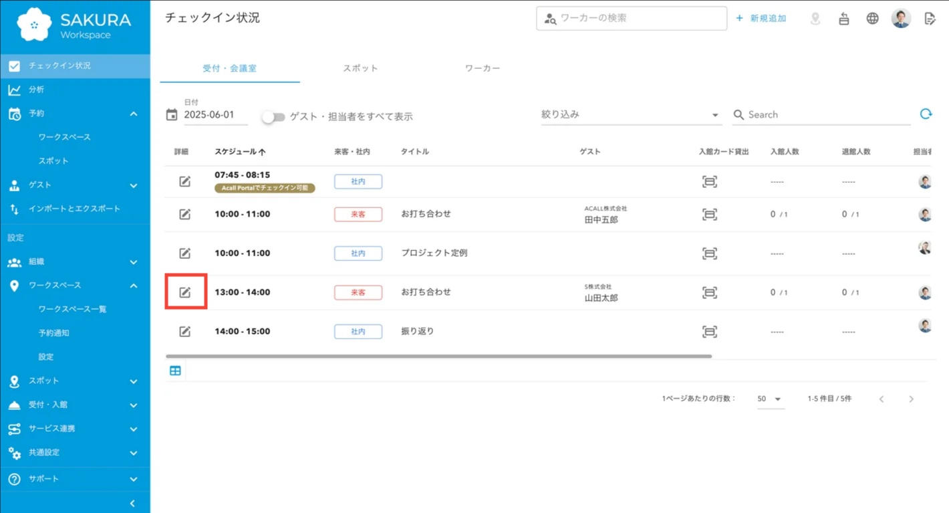Click entry card icon in プロジェクト定例 row
The width and height of the screenshot is (949, 513).
point(710,253)
